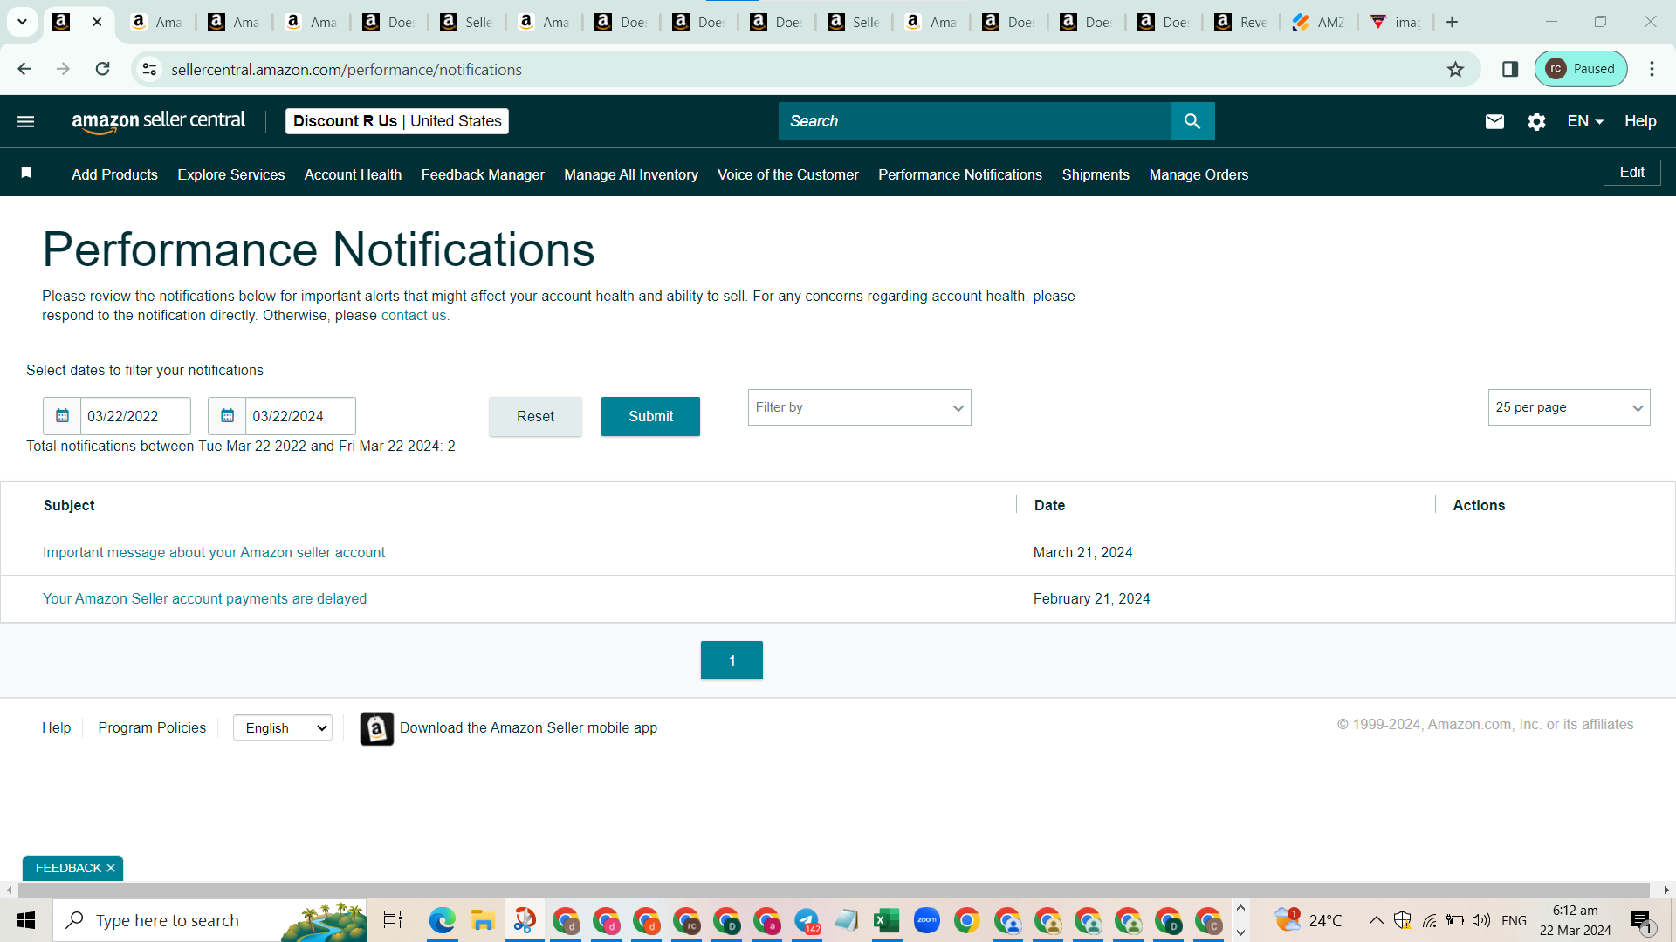Open the settings gear icon
Image resolution: width=1676 pixels, height=942 pixels.
tap(1536, 121)
